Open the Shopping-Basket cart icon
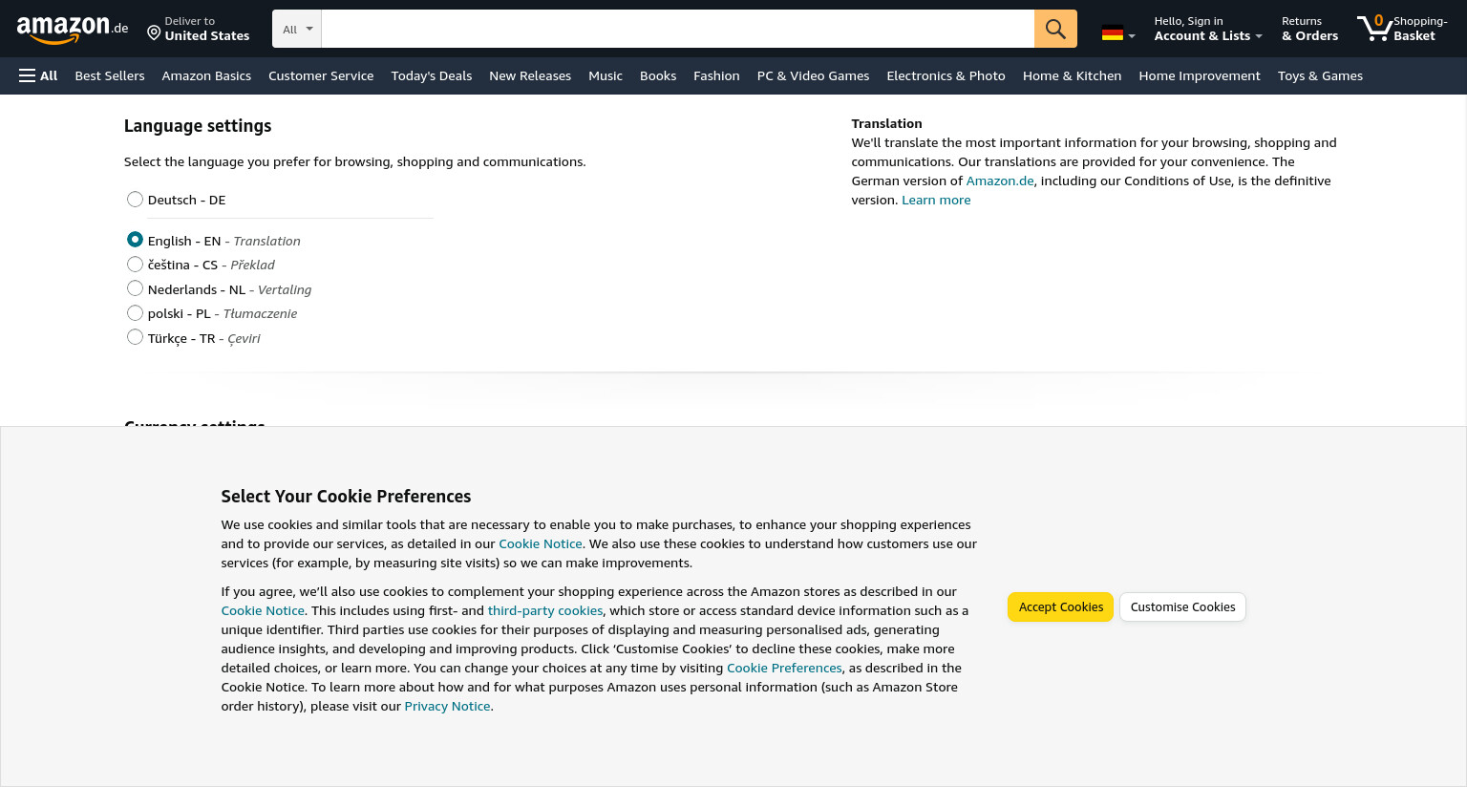 pyautogui.click(x=1402, y=29)
